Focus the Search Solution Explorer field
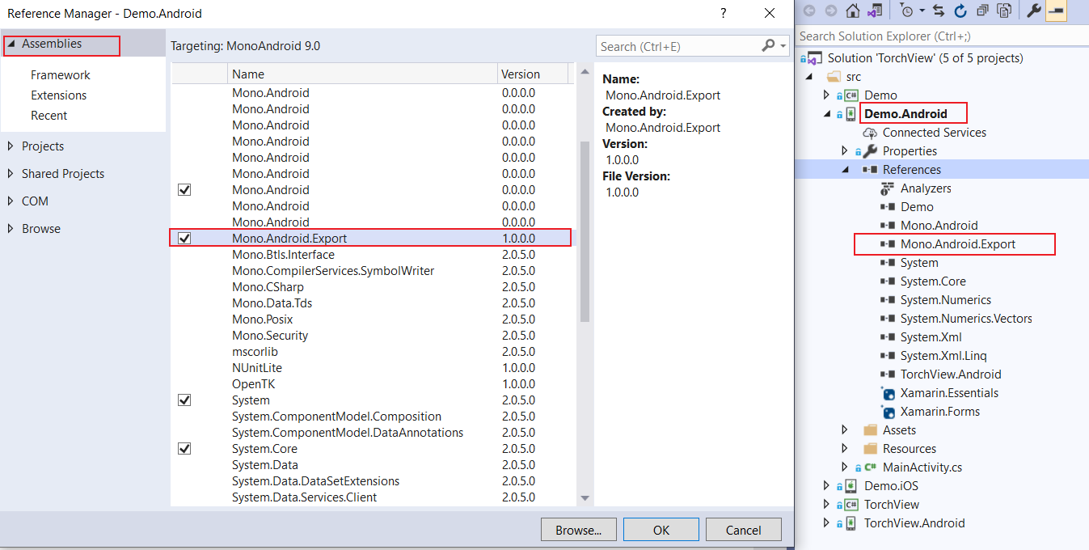Screen dimensions: 1089x550 click(943, 36)
